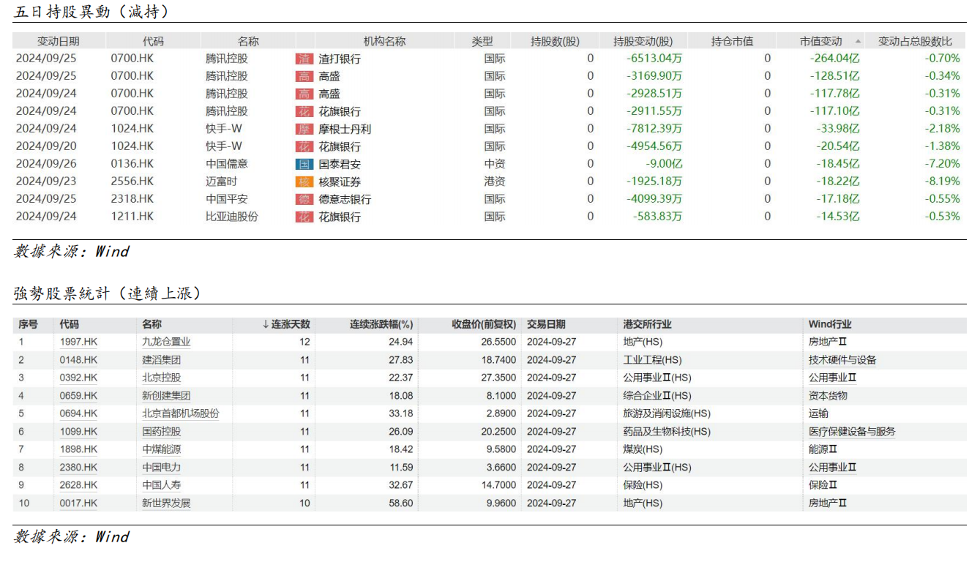Screen dimensions: 980x562
Task: Select the 33.18 consecutive gain value
Action: 401,413
